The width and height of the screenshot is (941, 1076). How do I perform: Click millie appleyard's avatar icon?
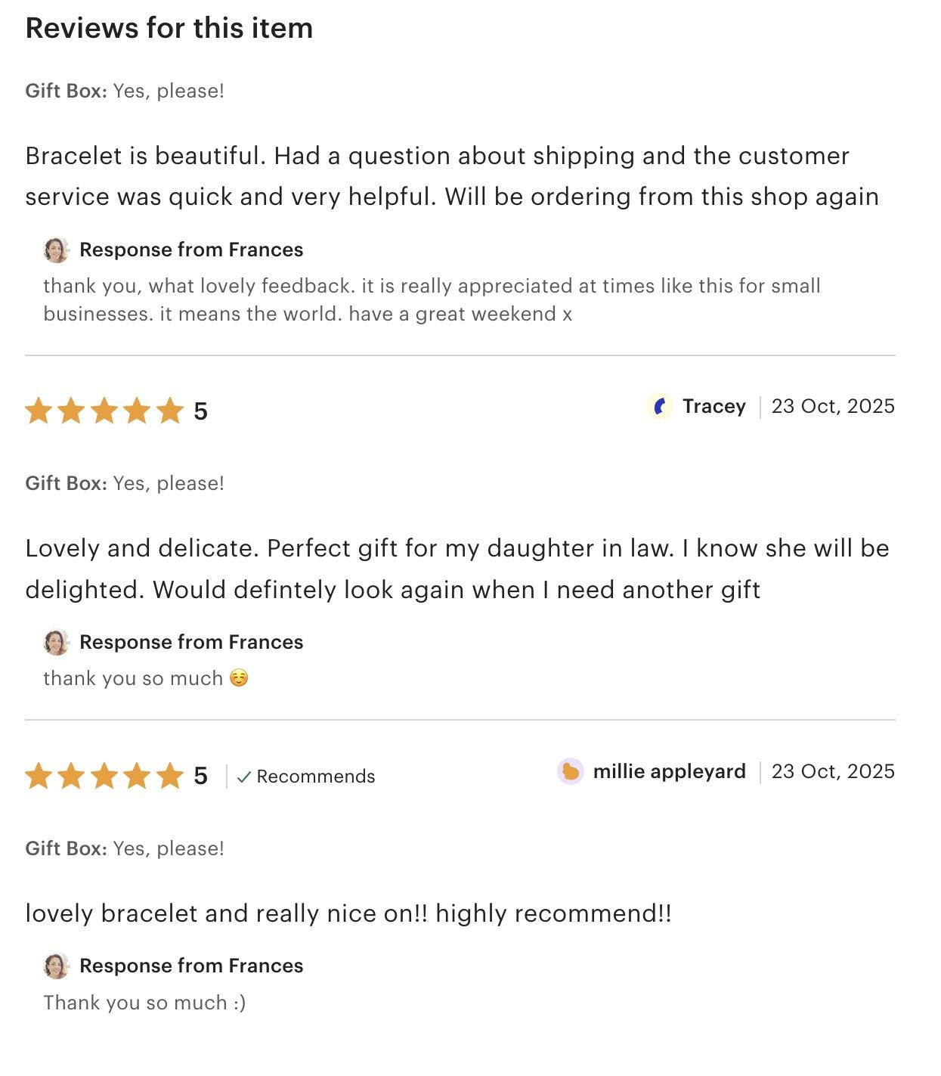point(571,772)
